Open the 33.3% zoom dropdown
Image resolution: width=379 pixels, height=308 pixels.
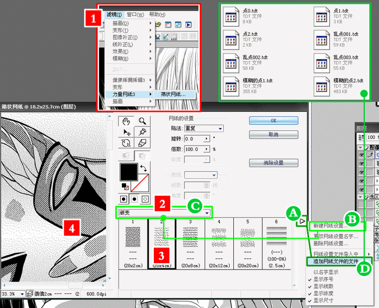(x=22, y=294)
